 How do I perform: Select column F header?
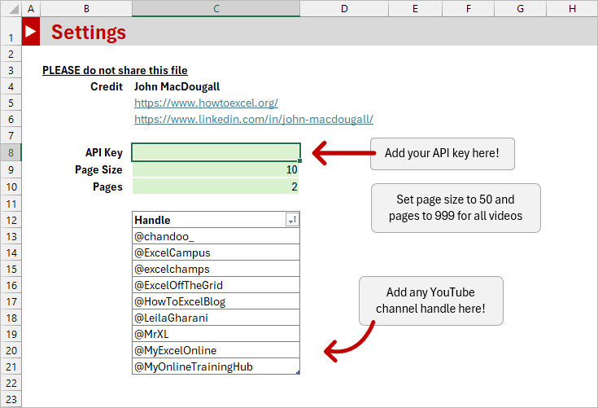469,8
